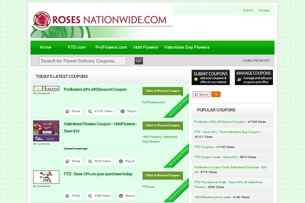The width and height of the screenshot is (305, 203).
Task: Open 18000flowers promo code popular link
Action: pyautogui.click(x=212, y=197)
